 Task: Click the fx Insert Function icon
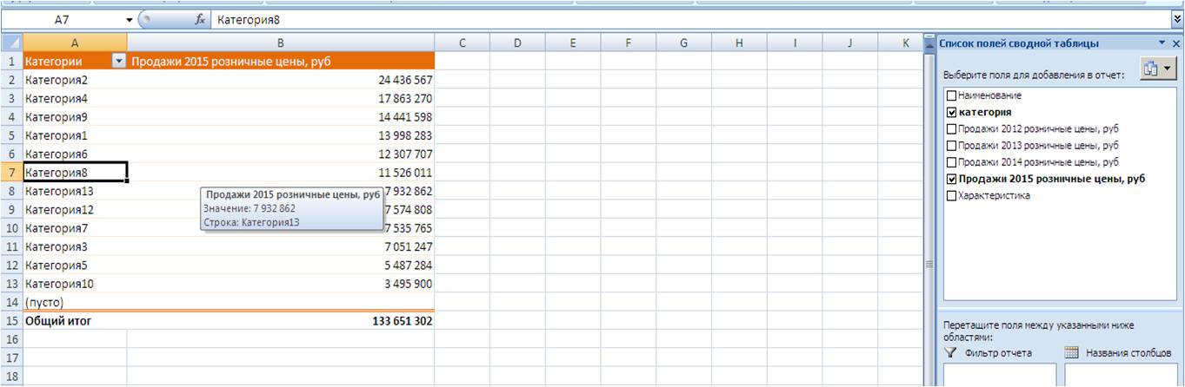click(x=199, y=19)
